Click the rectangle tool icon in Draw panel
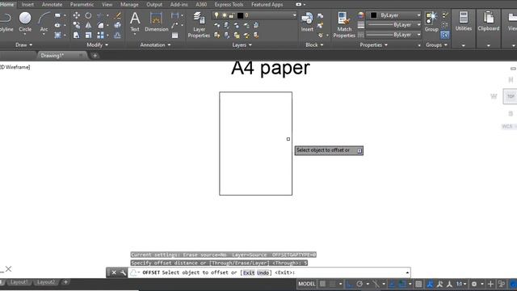 57,15
